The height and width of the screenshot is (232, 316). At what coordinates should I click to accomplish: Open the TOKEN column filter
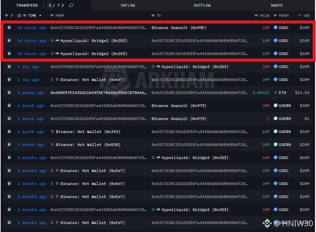[x=275, y=16]
